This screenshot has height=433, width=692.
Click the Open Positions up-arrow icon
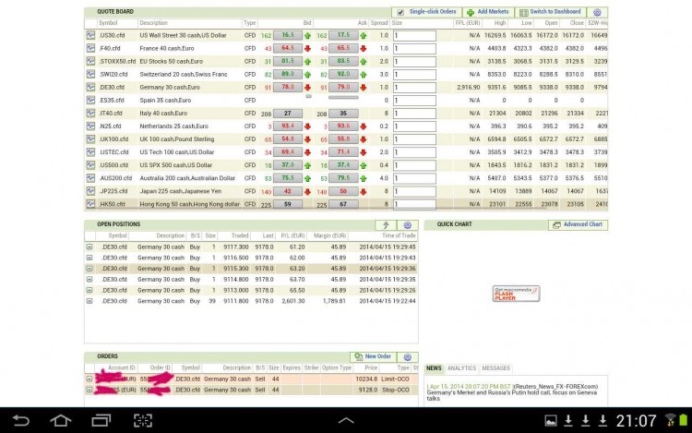pos(386,225)
